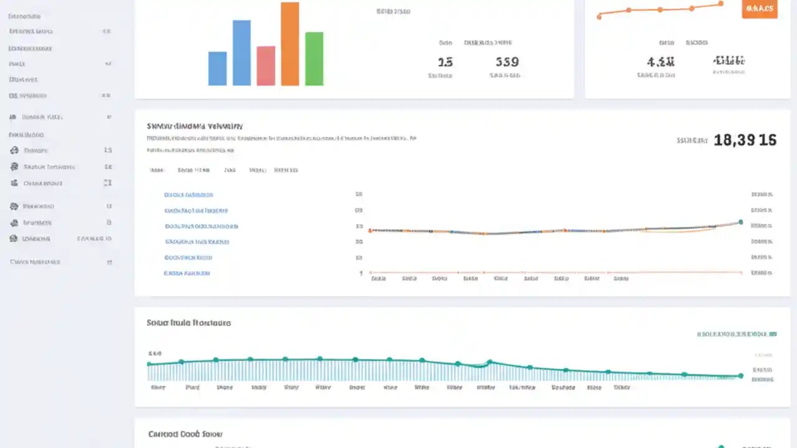Screen dimensions: 797x448
Task: Click the large total metric value 18,39 16
Action: [745, 141]
